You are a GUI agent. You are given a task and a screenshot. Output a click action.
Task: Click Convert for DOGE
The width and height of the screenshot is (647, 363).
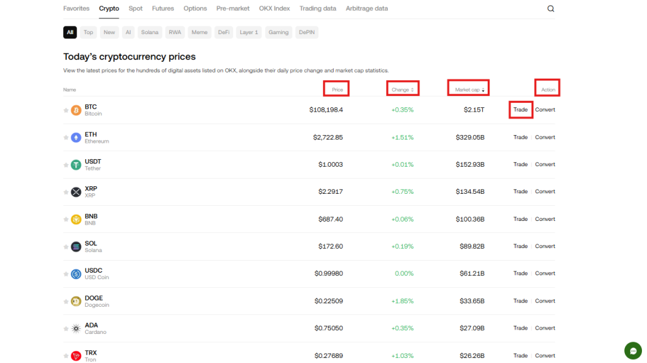(x=545, y=301)
